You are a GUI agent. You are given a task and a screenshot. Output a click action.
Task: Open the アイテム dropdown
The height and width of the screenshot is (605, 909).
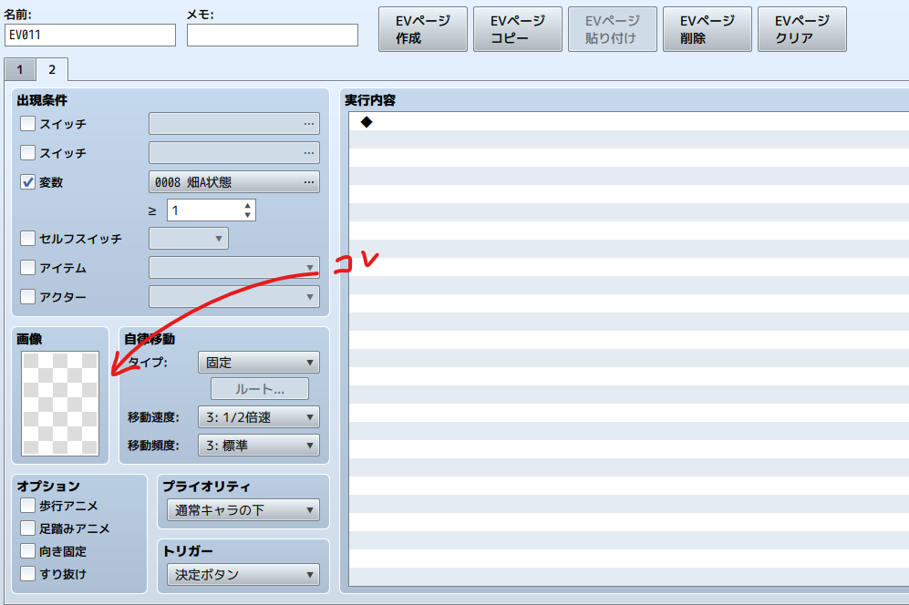click(234, 267)
